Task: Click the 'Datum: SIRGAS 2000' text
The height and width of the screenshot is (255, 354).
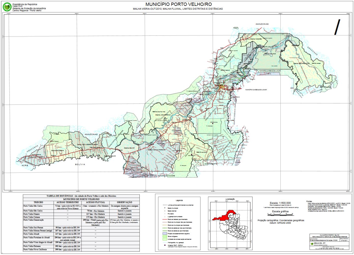Action: pyautogui.click(x=280, y=223)
